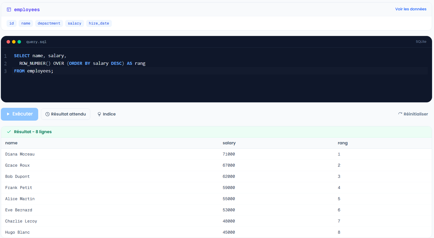Show the Résultat attendu panel
Viewport: 434px width, 238px height.
pyautogui.click(x=65, y=114)
